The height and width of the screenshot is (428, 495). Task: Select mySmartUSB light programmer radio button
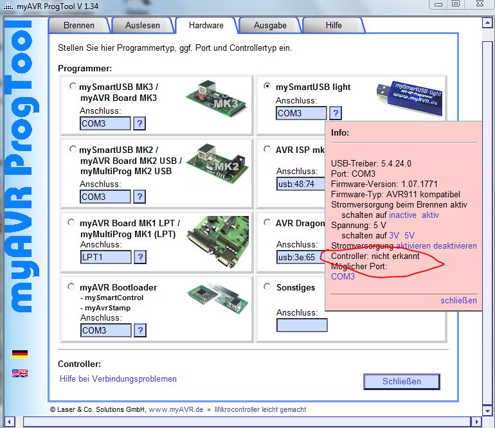(x=267, y=86)
